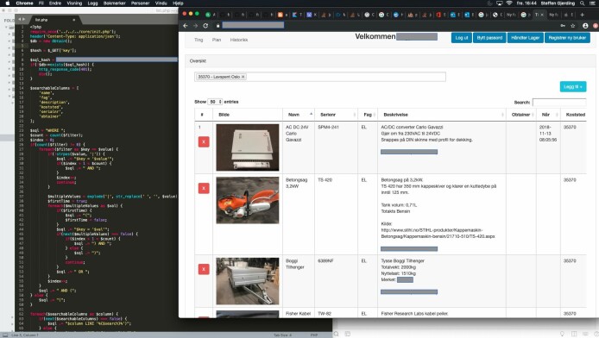Open Håndter Lager
The height and width of the screenshot is (338, 599).
[x=526, y=38]
